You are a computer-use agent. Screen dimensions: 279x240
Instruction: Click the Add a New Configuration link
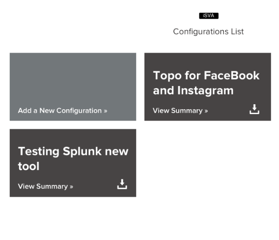click(63, 111)
